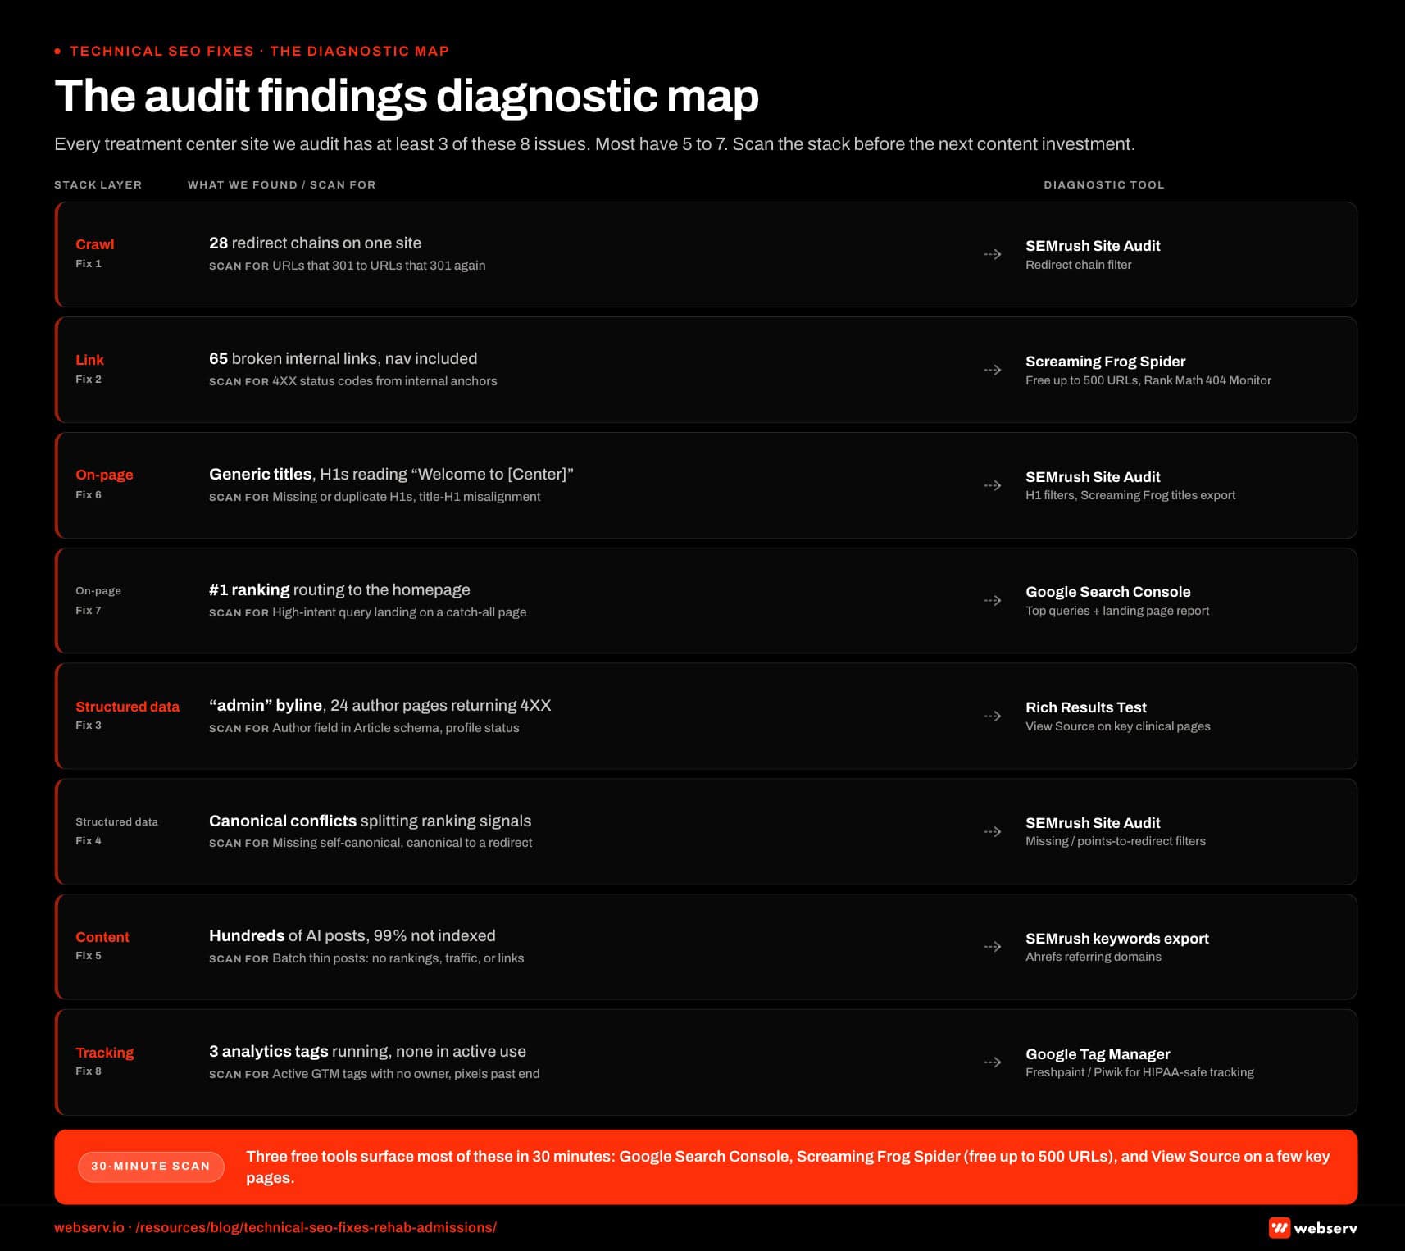Click 'SCAN FOR Batch thin posts' line
This screenshot has height=1251, width=1405.
coord(366,958)
